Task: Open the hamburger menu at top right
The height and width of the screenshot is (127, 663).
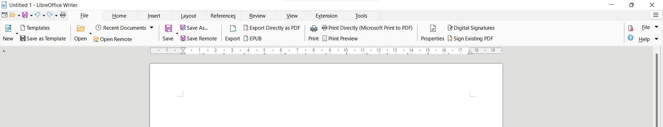Action: click(x=656, y=15)
